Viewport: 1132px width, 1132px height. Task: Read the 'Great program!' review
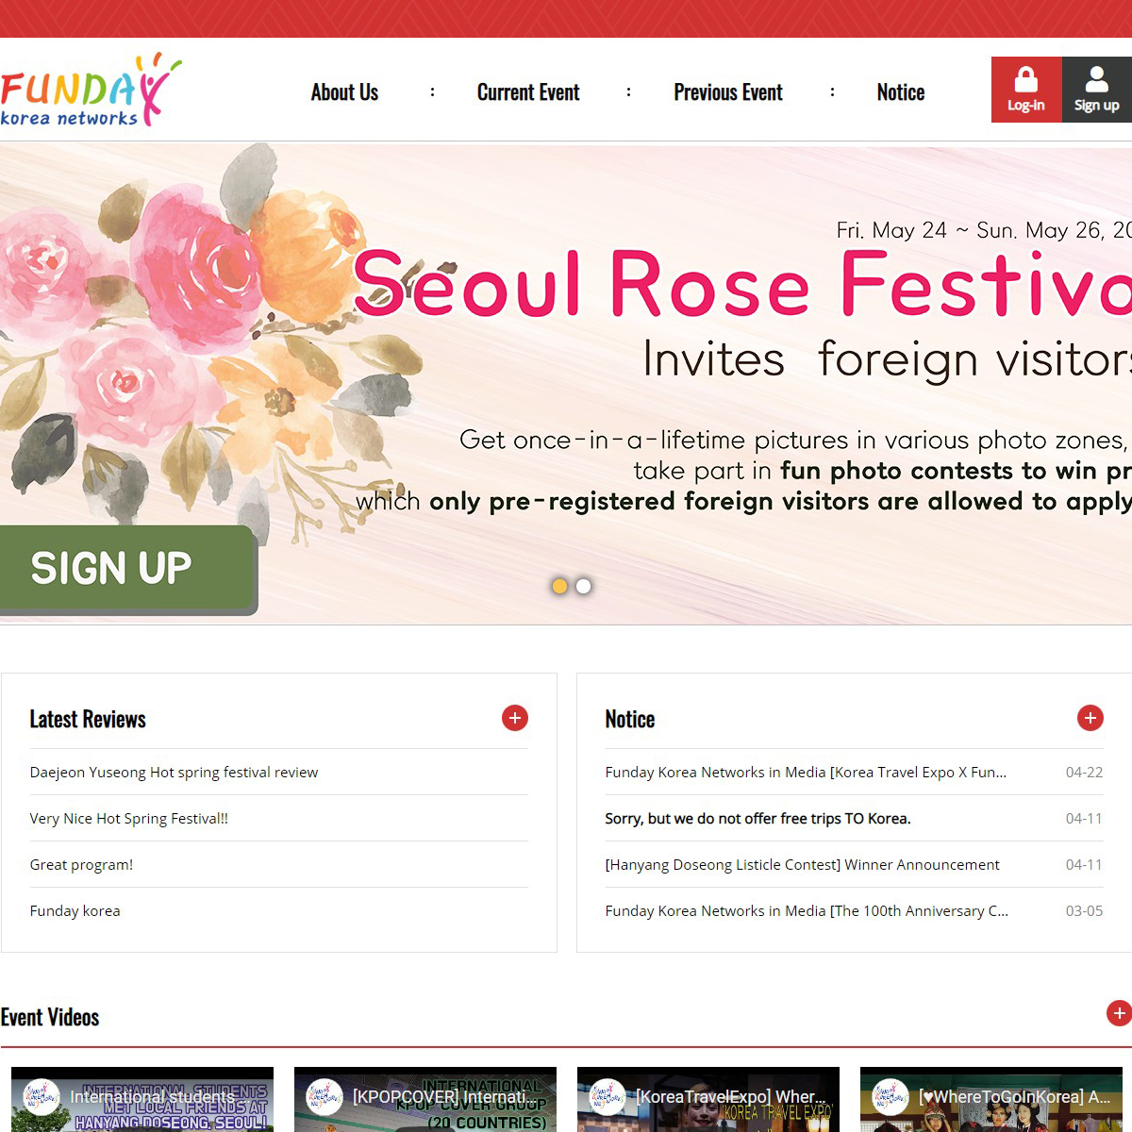[x=81, y=864]
